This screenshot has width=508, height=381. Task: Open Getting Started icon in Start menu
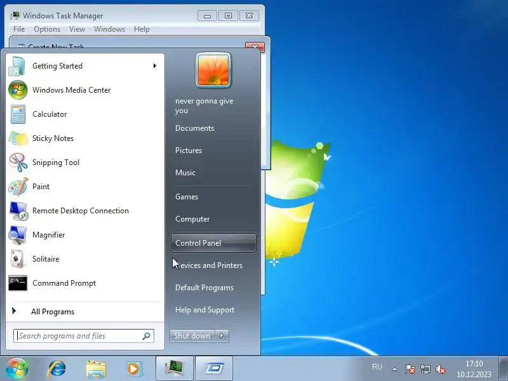tap(17, 66)
